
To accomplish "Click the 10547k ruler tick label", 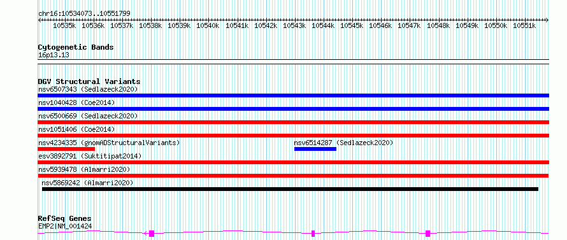I will click(410, 25).
